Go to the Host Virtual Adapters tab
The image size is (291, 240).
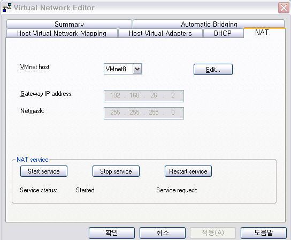pos(160,33)
